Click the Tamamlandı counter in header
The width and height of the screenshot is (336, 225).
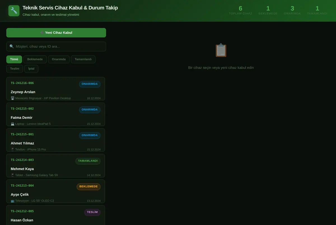(x=317, y=10)
